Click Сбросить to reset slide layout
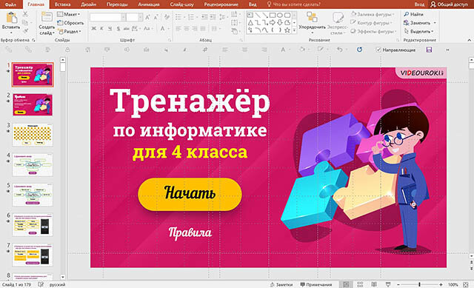 click(71, 23)
